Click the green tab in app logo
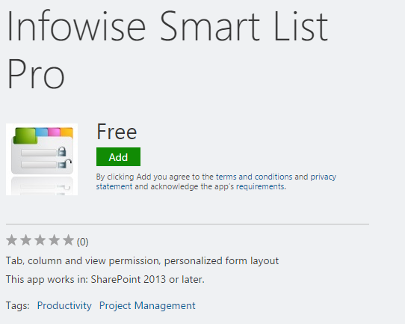 point(25,135)
